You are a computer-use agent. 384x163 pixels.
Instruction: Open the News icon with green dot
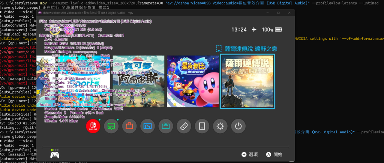tap(111, 126)
